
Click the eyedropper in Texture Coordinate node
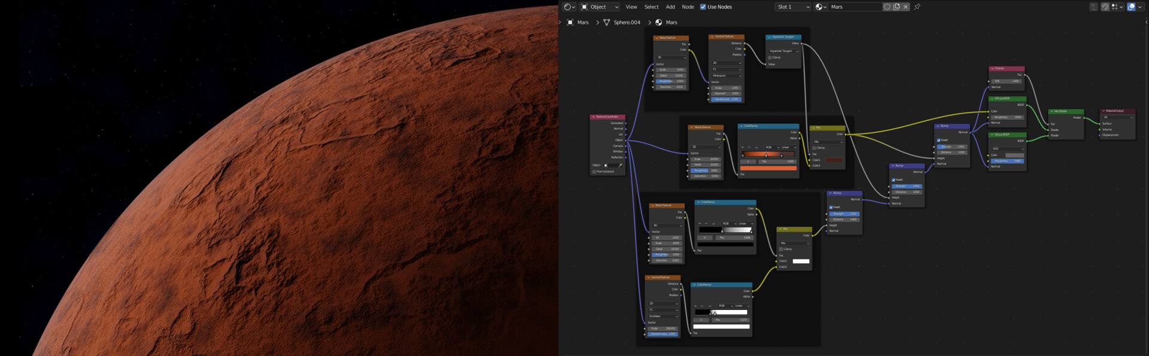coord(620,165)
